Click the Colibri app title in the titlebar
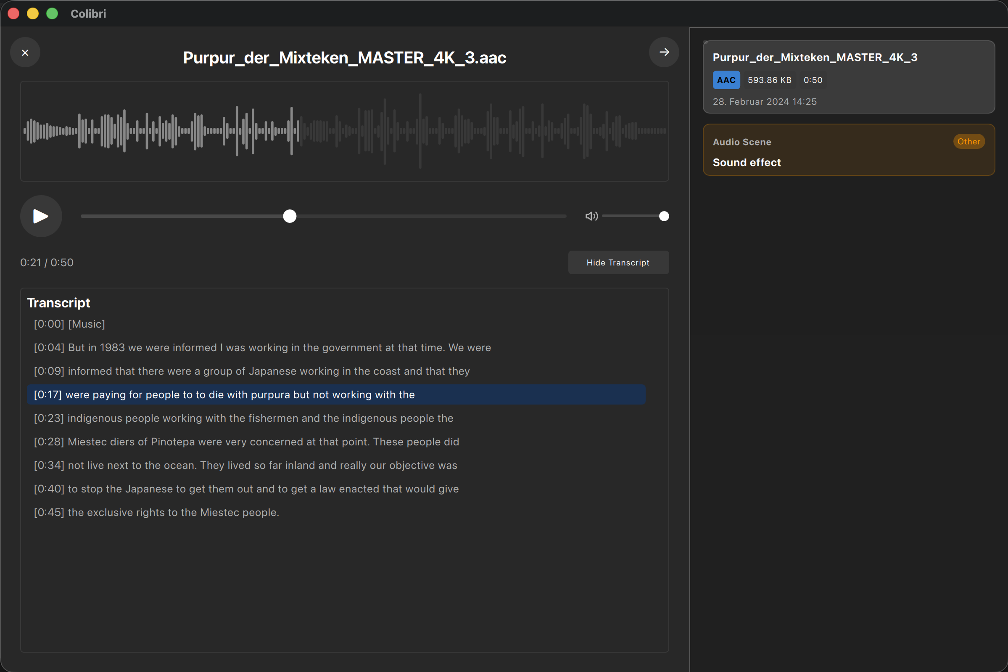Image resolution: width=1008 pixels, height=672 pixels. point(88,13)
